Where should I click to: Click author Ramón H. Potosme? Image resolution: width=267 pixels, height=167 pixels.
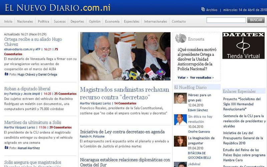pyautogui.click(x=92, y=136)
